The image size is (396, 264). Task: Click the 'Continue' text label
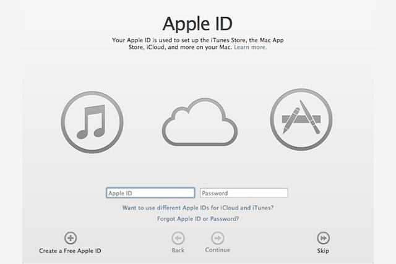[x=217, y=250]
